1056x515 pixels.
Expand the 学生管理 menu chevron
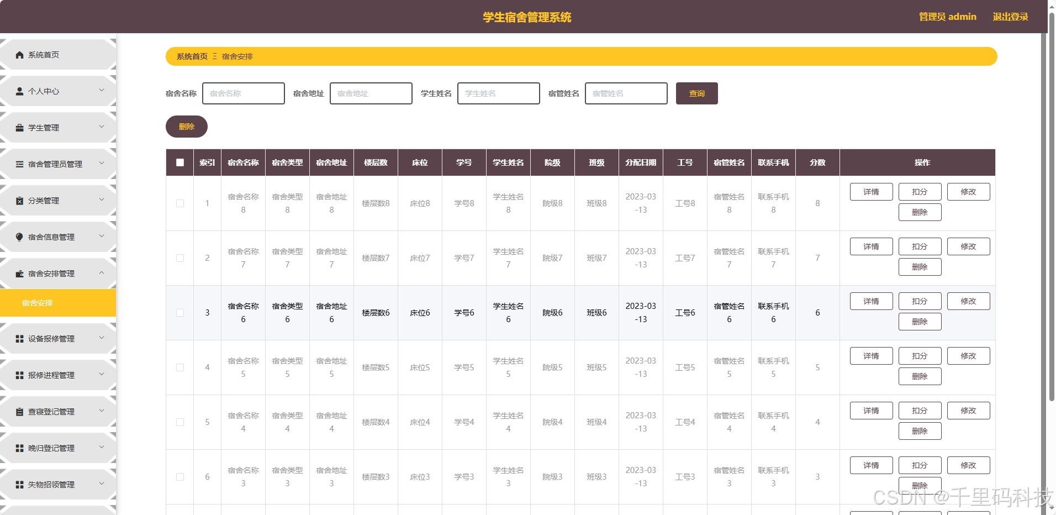click(x=102, y=127)
